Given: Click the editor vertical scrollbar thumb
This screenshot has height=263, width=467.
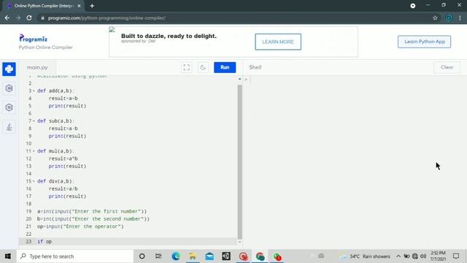Looking at the screenshot, I should (x=240, y=162).
